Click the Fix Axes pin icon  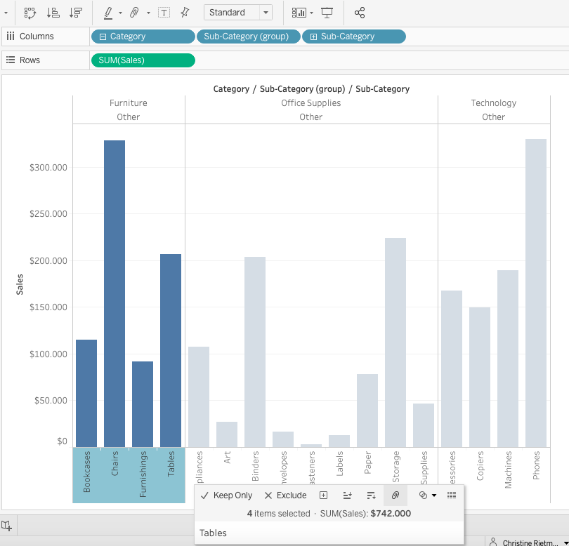(185, 13)
